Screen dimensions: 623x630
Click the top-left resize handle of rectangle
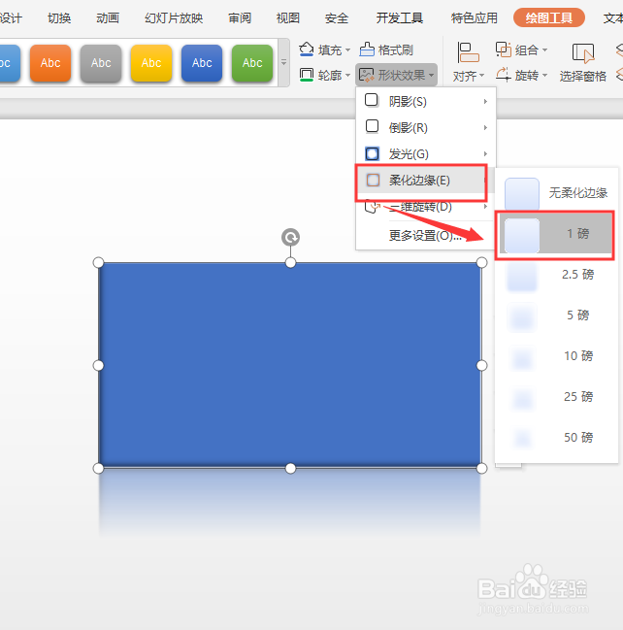[x=98, y=263]
